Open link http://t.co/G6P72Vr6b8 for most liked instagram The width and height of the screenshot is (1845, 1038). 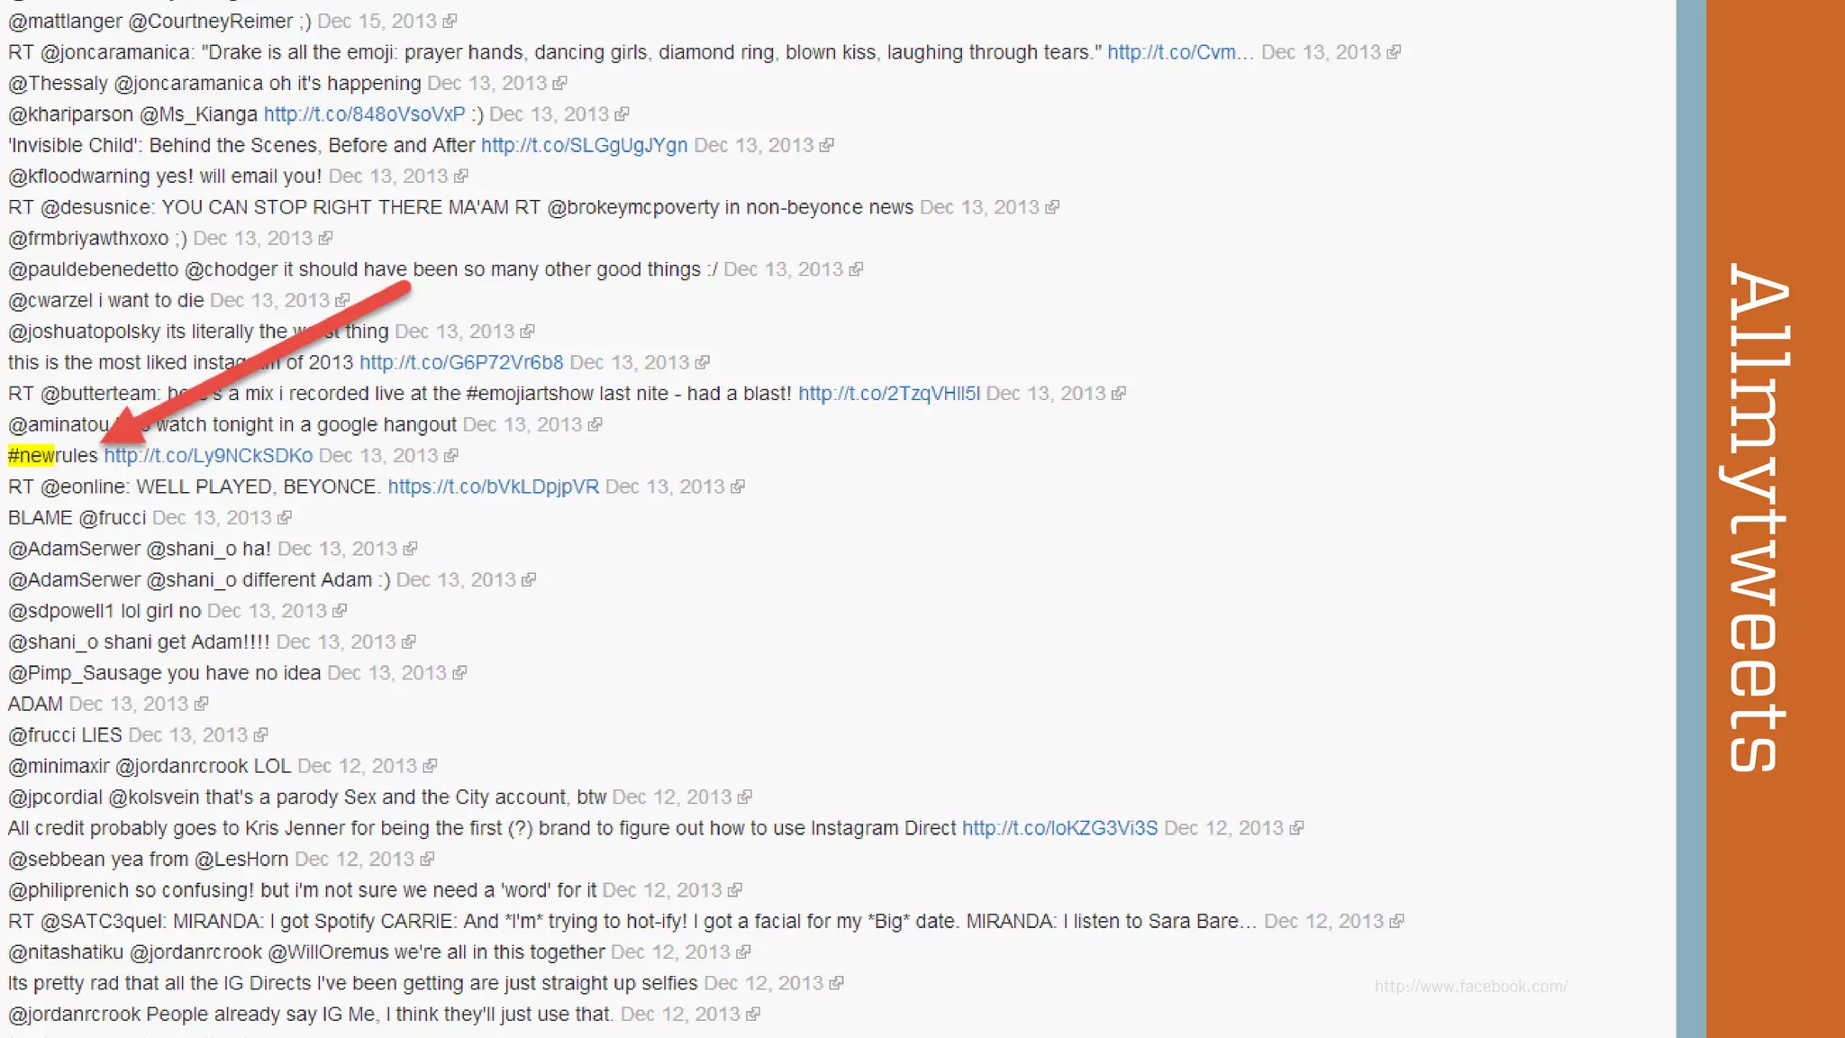pyautogui.click(x=461, y=362)
